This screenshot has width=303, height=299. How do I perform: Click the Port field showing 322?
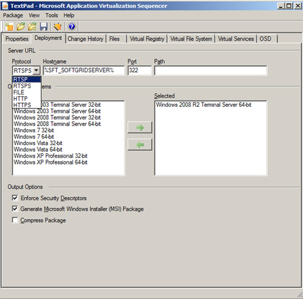tap(139, 70)
